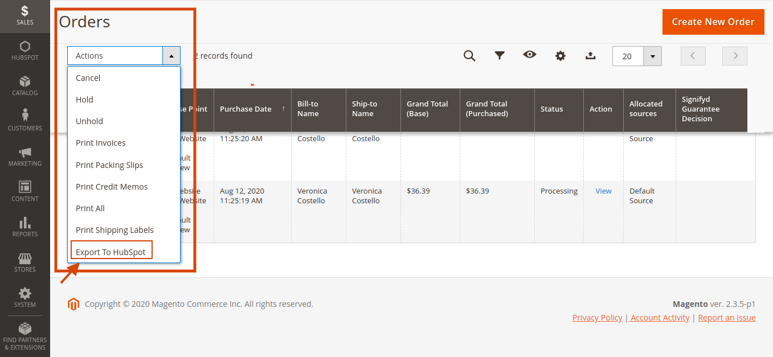
Task: Click the Report an Issue link
Action: (x=727, y=318)
